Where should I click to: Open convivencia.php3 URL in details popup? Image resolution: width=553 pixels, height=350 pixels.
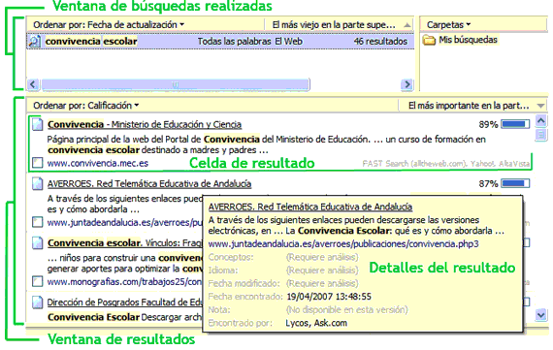point(343,243)
